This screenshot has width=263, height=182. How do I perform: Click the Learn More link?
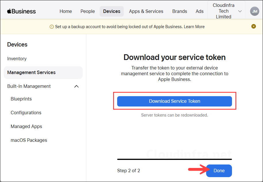(194, 27)
